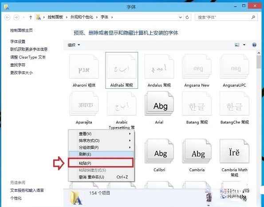Select AngsanaUPC font icon

click(x=234, y=67)
